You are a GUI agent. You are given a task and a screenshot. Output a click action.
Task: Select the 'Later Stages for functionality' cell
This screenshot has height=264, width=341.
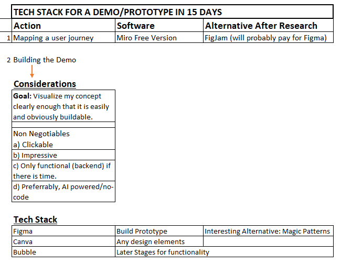[224, 252]
